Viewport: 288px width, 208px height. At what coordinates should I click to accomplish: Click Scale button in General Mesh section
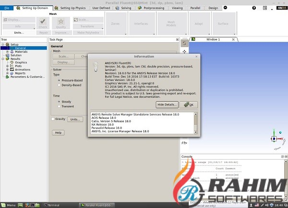(63, 56)
